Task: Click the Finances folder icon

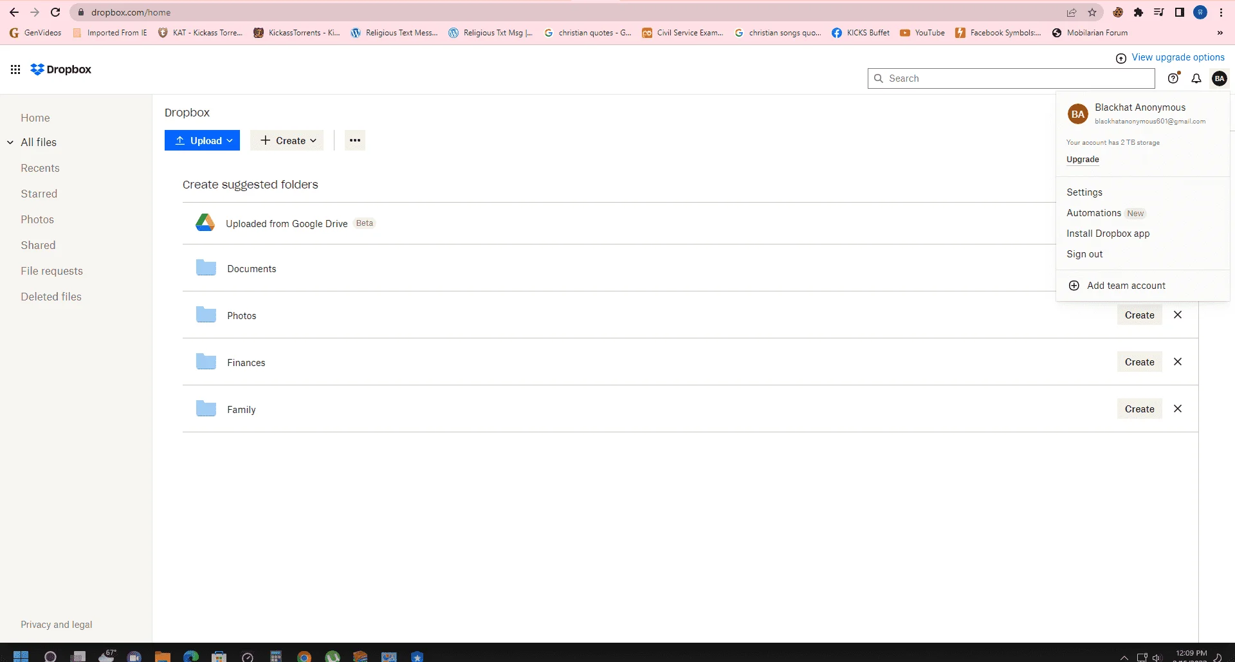Action: pos(206,362)
